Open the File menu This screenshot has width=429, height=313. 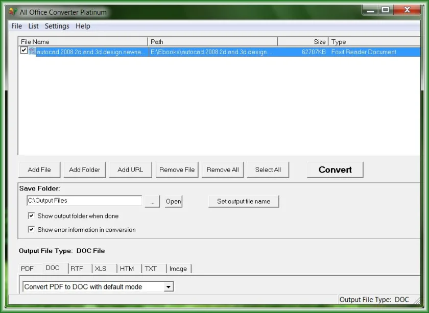pos(17,26)
